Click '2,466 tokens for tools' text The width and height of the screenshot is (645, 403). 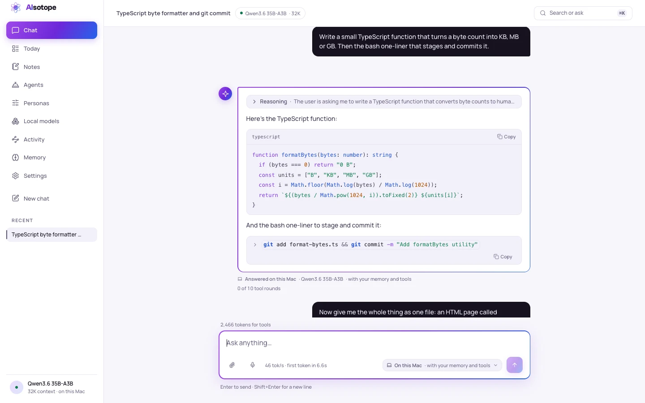point(245,325)
